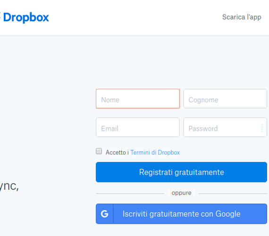Tick the accept Dropbox terms checkbox
The height and width of the screenshot is (236, 269).
tap(99, 152)
